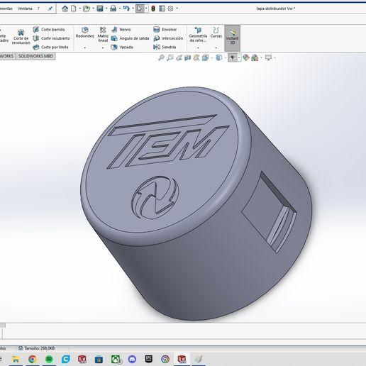
Task: Expand the Select tool dropdown arrow
Action: point(146,9)
